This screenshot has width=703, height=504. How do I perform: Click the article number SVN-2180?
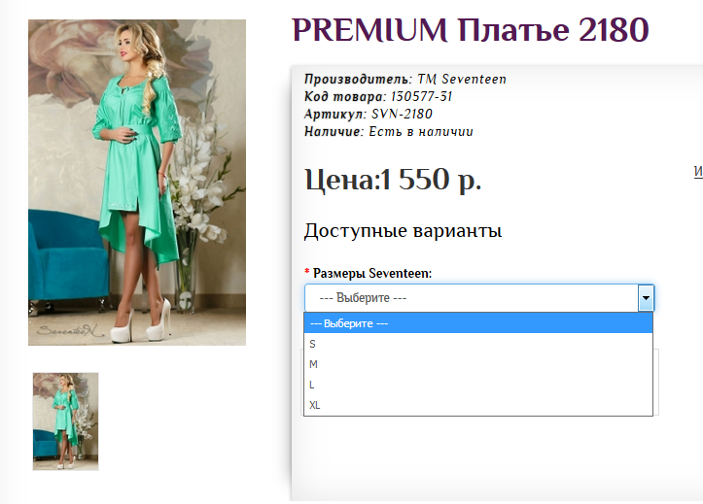402,115
